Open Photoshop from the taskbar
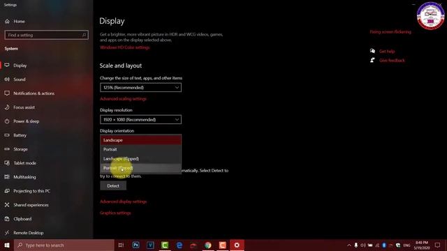This screenshot has width=447, height=251. [x=135, y=245]
